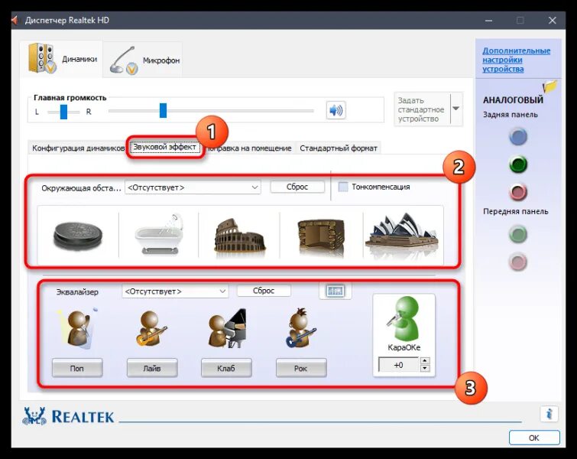
Task: Minimize the Диспетчер Realtek HD window
Action: coord(488,20)
